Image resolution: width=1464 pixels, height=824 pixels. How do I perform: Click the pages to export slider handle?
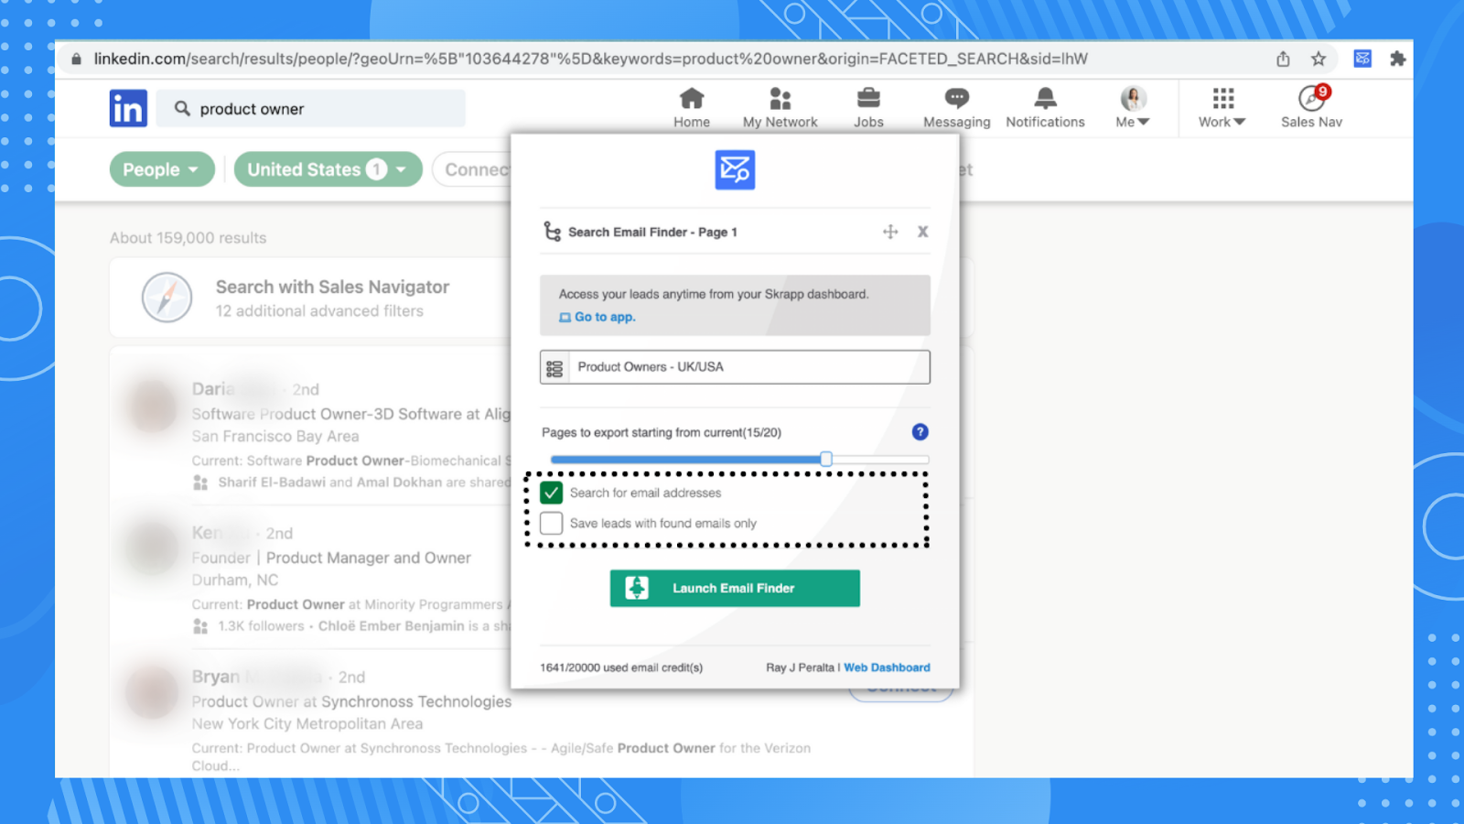[x=826, y=459]
